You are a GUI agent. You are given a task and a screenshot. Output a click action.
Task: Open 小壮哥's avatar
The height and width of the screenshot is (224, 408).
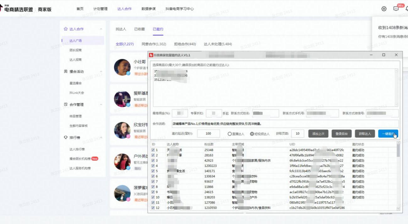click(122, 67)
